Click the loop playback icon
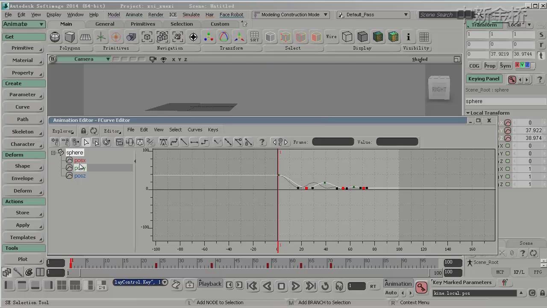This screenshot has height=308, width=547. pos(325,286)
